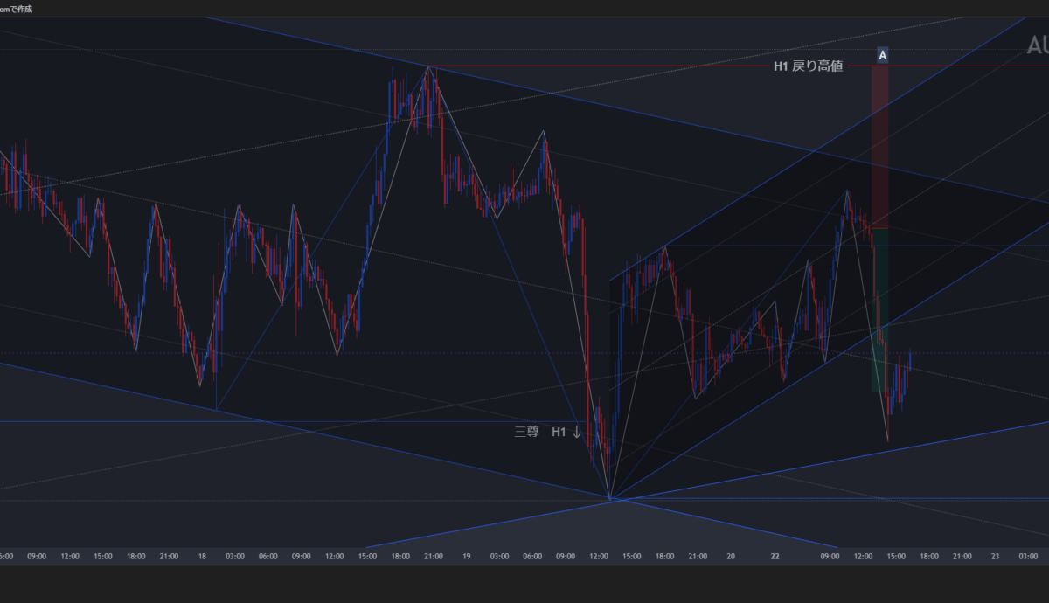Click date label 18 on time axis
Screen dimensions: 1049x603
[202, 556]
